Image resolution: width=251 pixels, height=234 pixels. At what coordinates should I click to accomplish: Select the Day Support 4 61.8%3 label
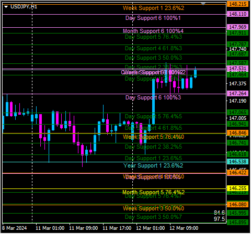tap(153, 48)
